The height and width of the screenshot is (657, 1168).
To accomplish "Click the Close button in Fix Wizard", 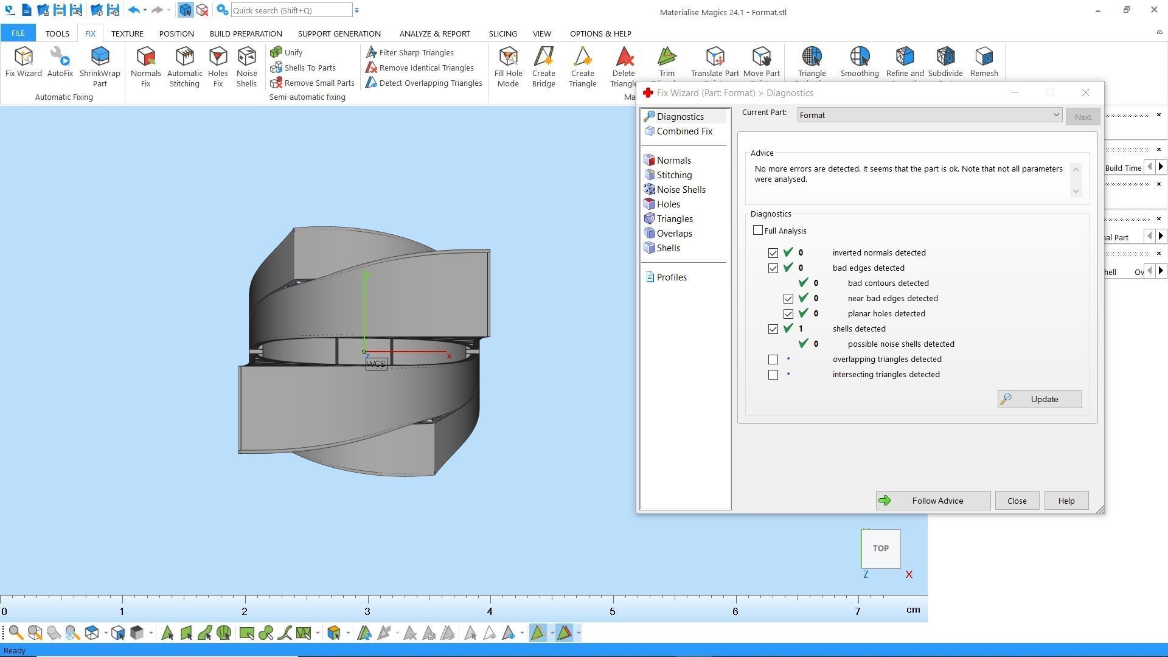I will click(1017, 501).
